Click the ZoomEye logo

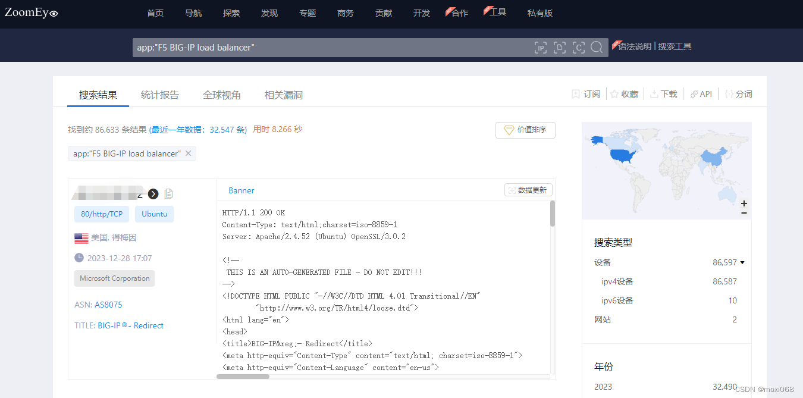point(32,12)
